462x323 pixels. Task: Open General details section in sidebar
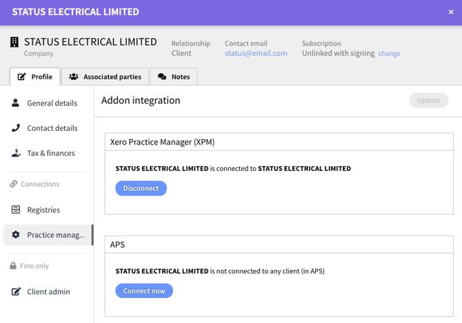coord(52,103)
